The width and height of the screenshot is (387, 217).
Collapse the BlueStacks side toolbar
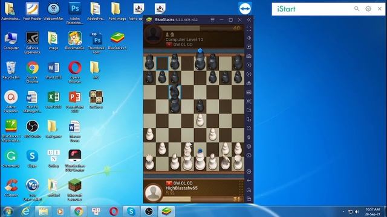(249, 20)
